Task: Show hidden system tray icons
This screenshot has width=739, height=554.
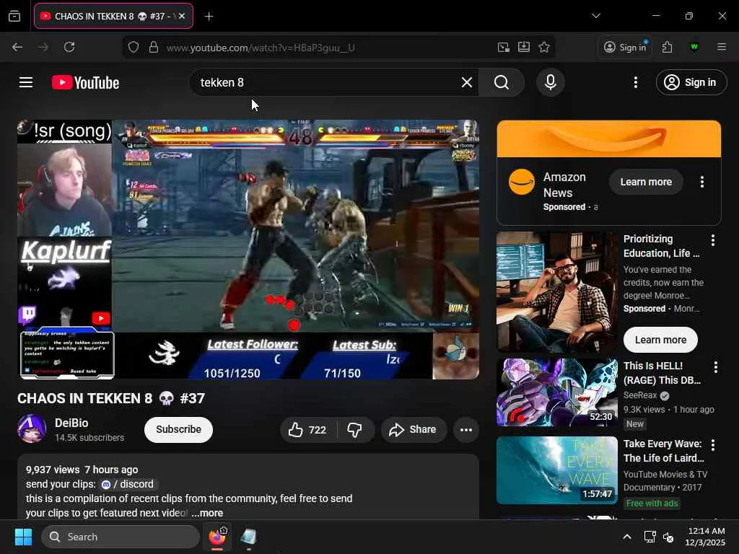Action: [627, 537]
